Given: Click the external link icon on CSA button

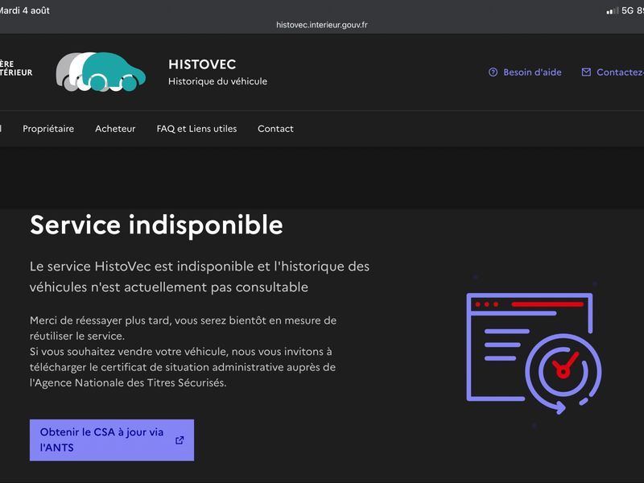Looking at the screenshot, I should pos(180,440).
